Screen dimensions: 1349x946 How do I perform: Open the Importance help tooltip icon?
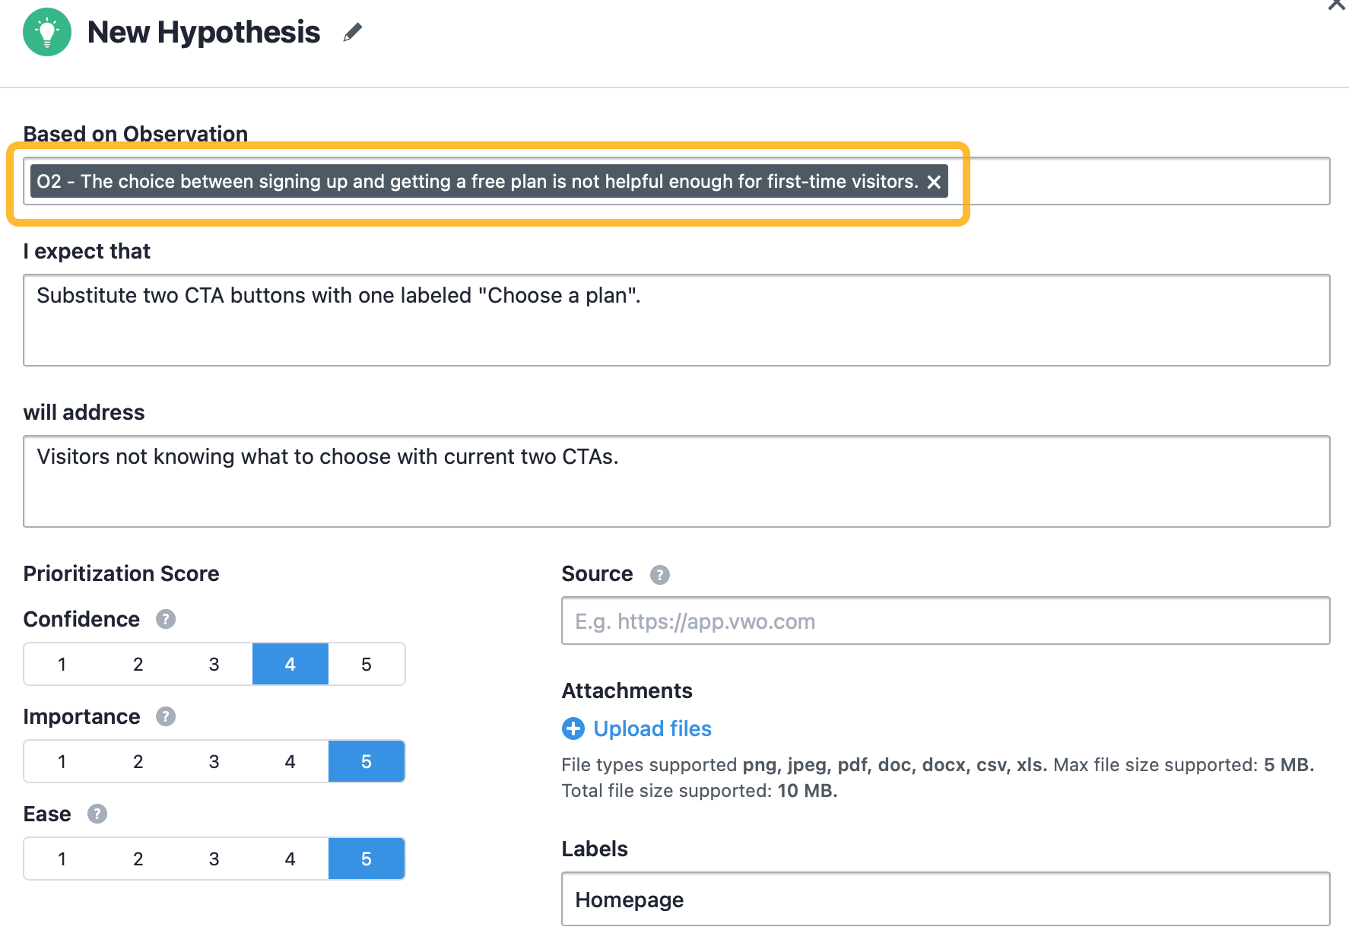[166, 716]
